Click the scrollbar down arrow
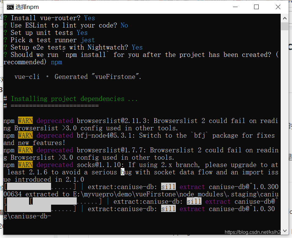This screenshot has width=292, height=238. 285,231
